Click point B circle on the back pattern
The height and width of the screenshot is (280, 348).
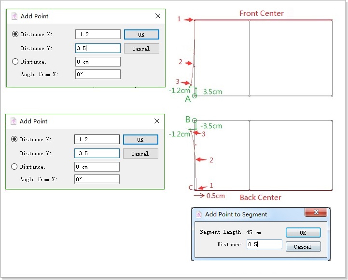point(195,120)
